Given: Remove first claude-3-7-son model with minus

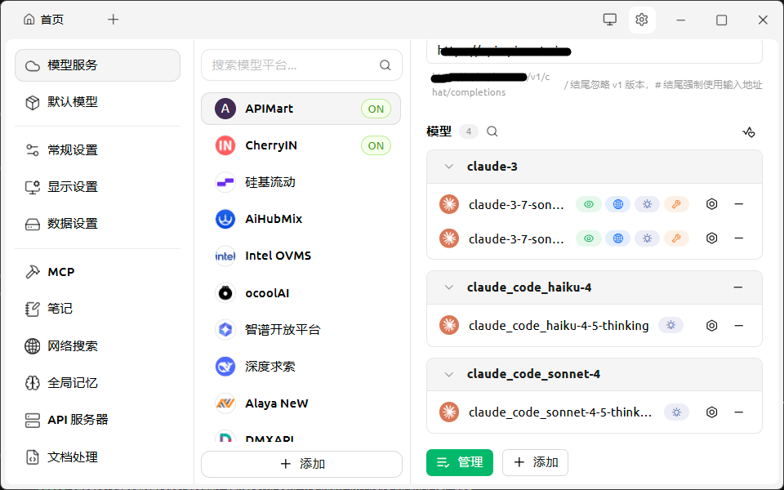Looking at the screenshot, I should pyautogui.click(x=739, y=204).
